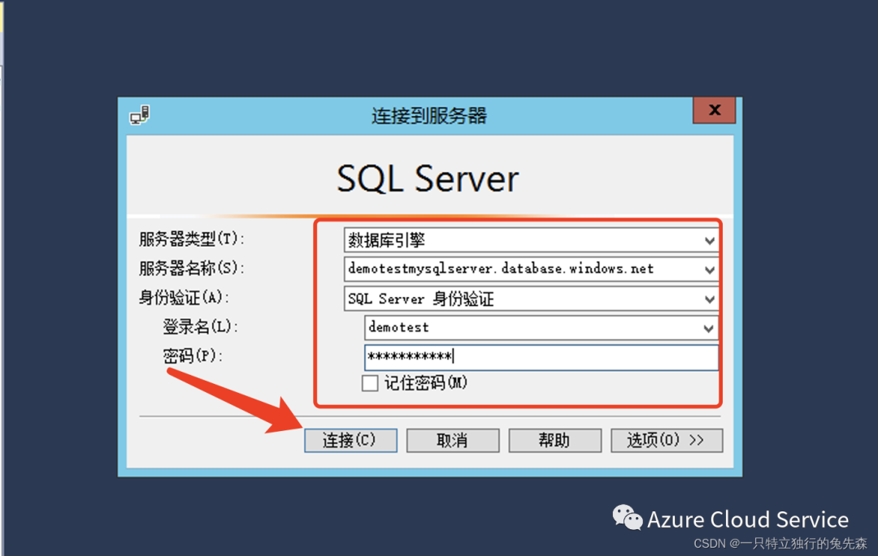Open the 服务器类型 dropdown arrow

click(709, 241)
